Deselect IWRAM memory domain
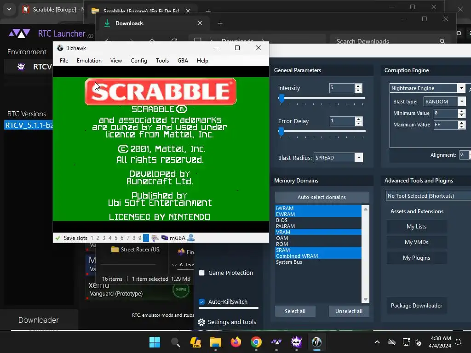The width and height of the screenshot is (471, 353). point(318,208)
